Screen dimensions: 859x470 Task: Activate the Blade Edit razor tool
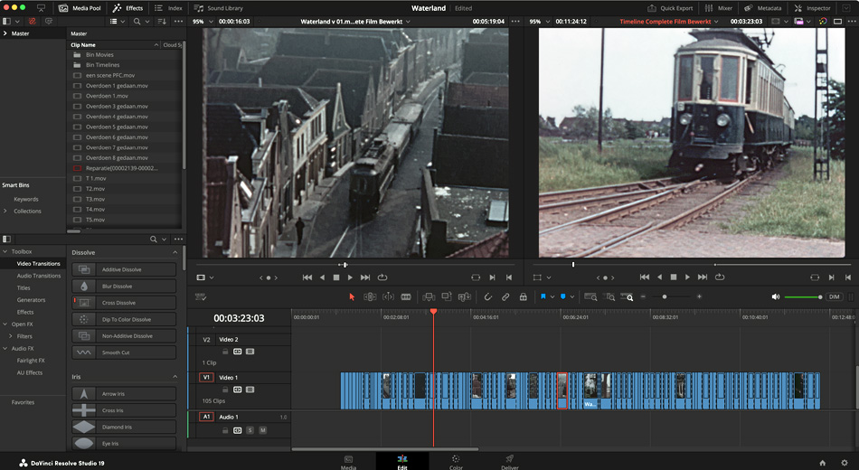406,296
